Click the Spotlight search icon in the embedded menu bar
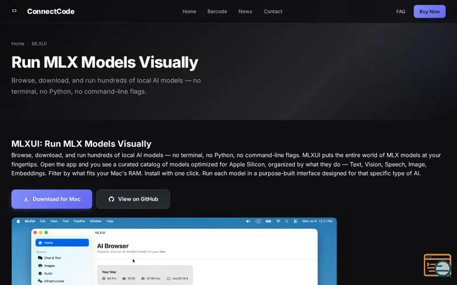457x285 pixels. 287,221
